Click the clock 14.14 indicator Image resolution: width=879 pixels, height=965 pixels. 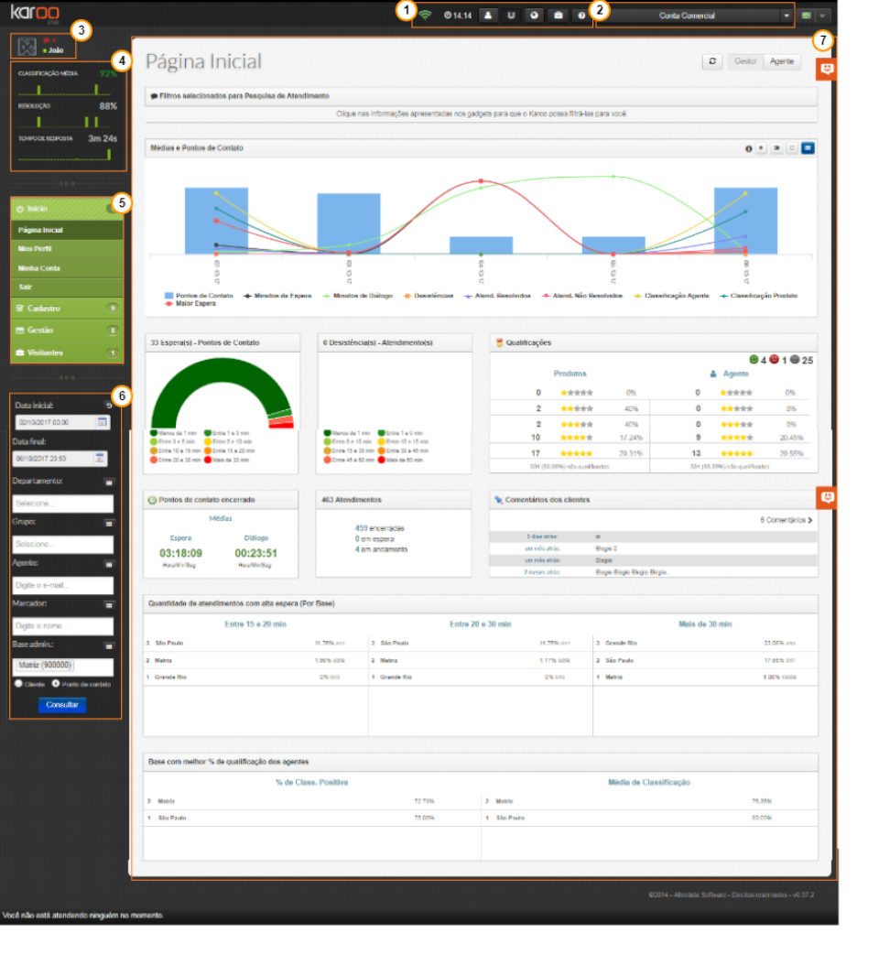pos(459,16)
